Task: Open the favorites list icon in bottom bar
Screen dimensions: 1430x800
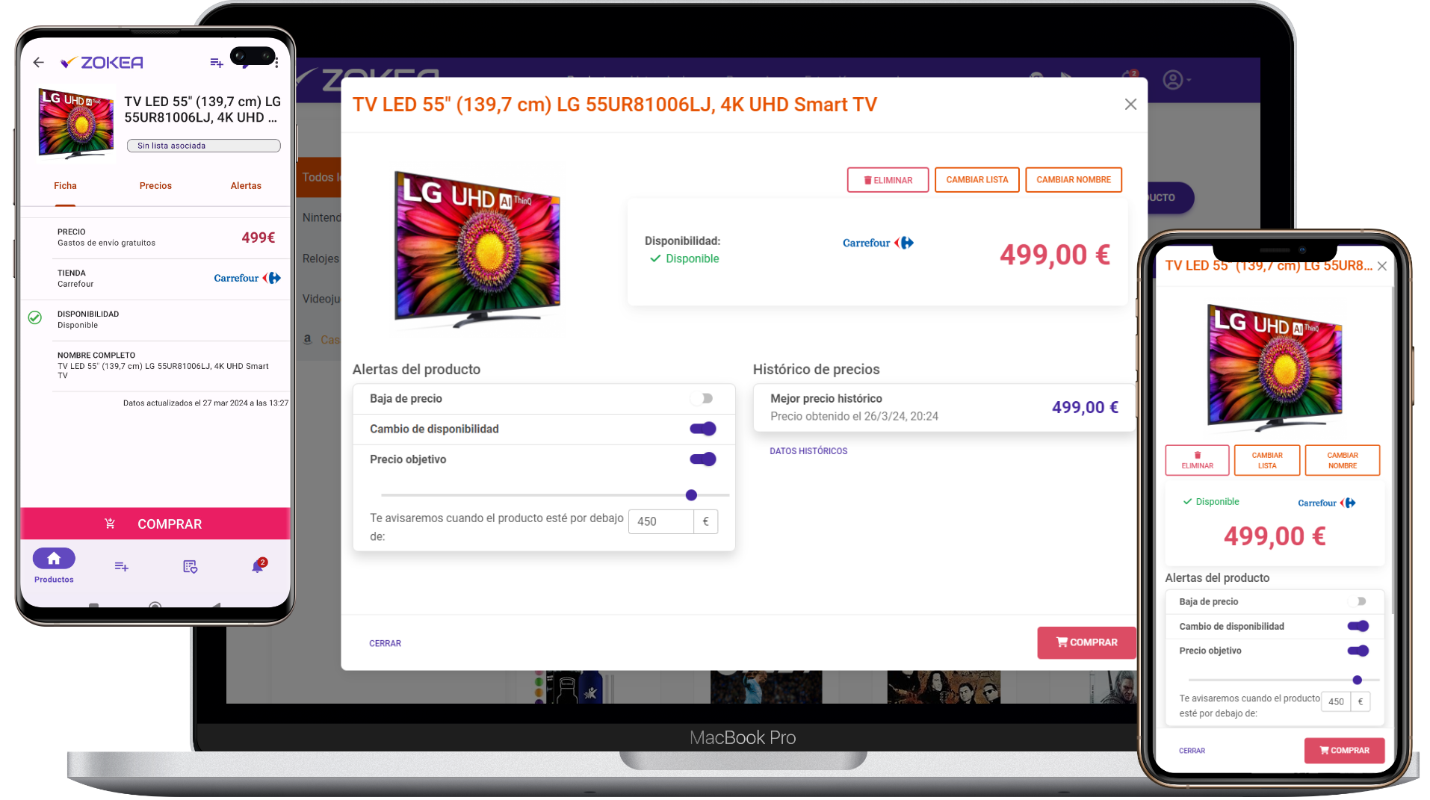Action: point(190,567)
